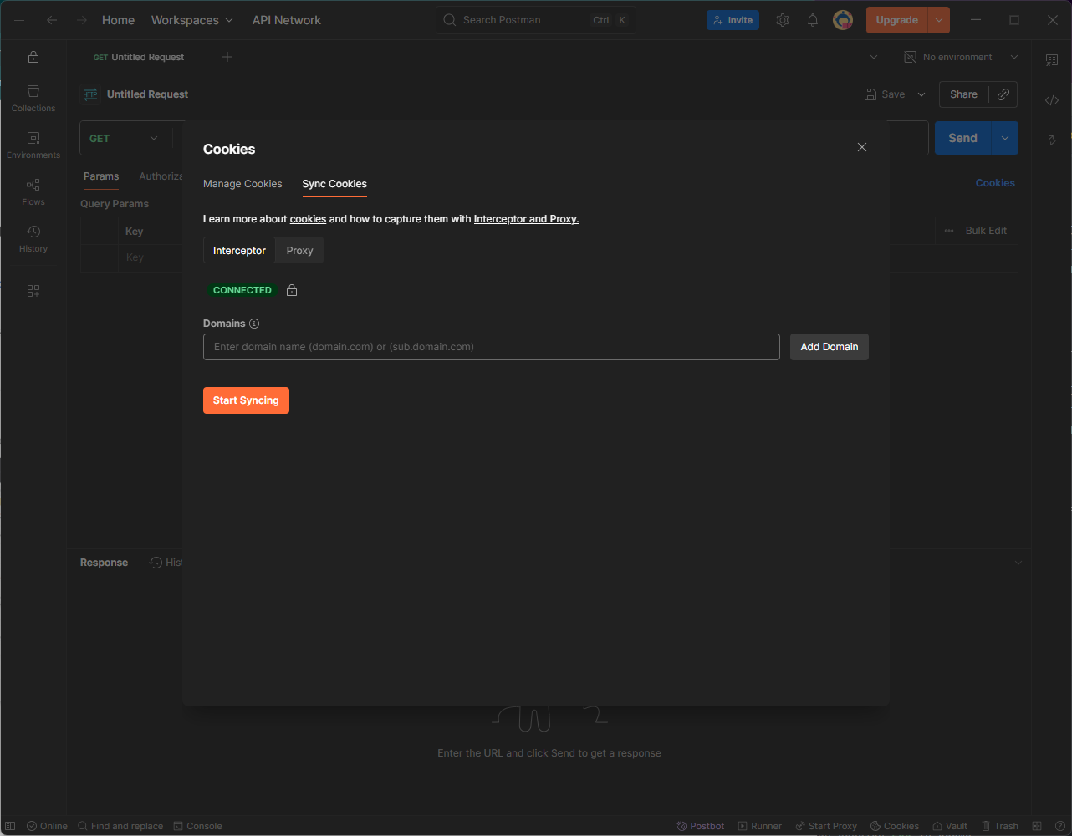Screen dimensions: 1072x836
Task: Expand the Upgrade dropdown arrow
Action: click(x=939, y=20)
